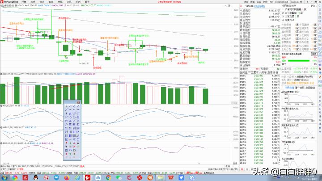322x181 pixels.
Task: Open QQ penguin from the taskbar
Action: (x=36, y=177)
